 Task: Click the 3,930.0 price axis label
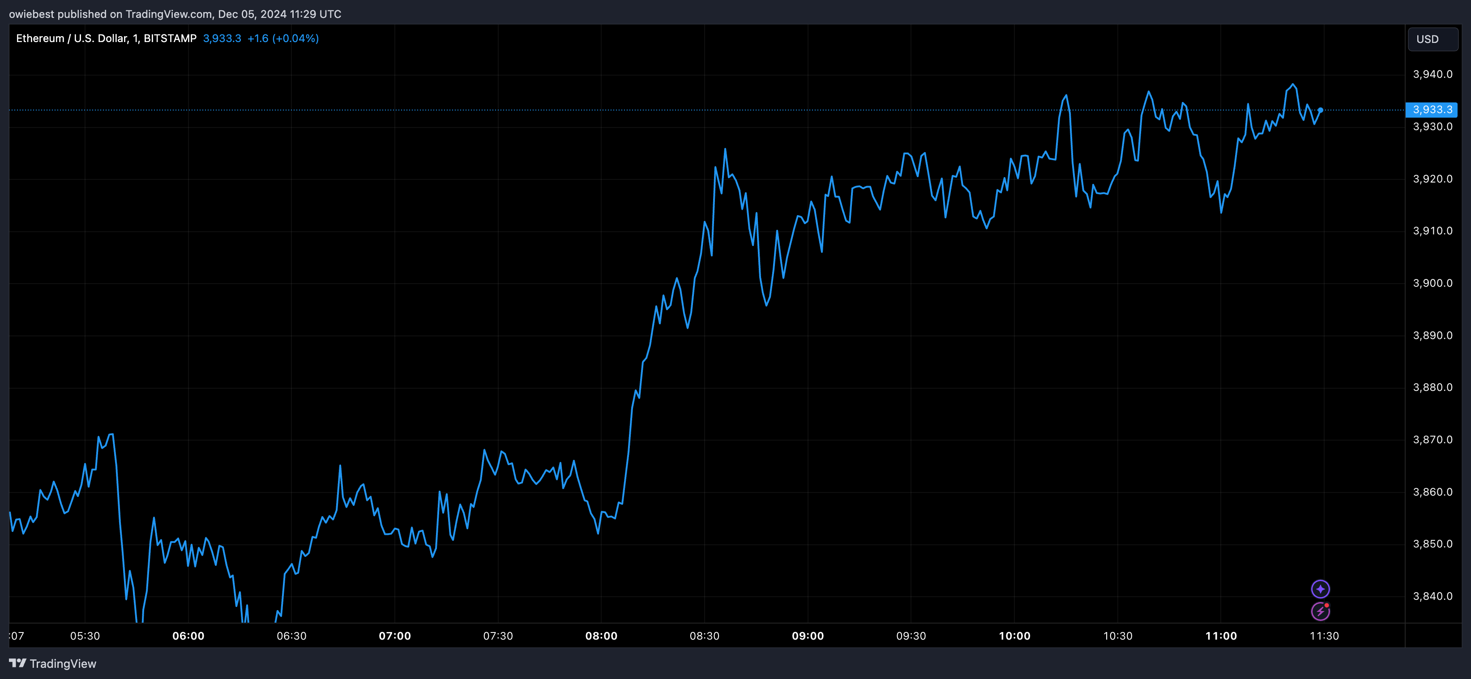click(1433, 127)
